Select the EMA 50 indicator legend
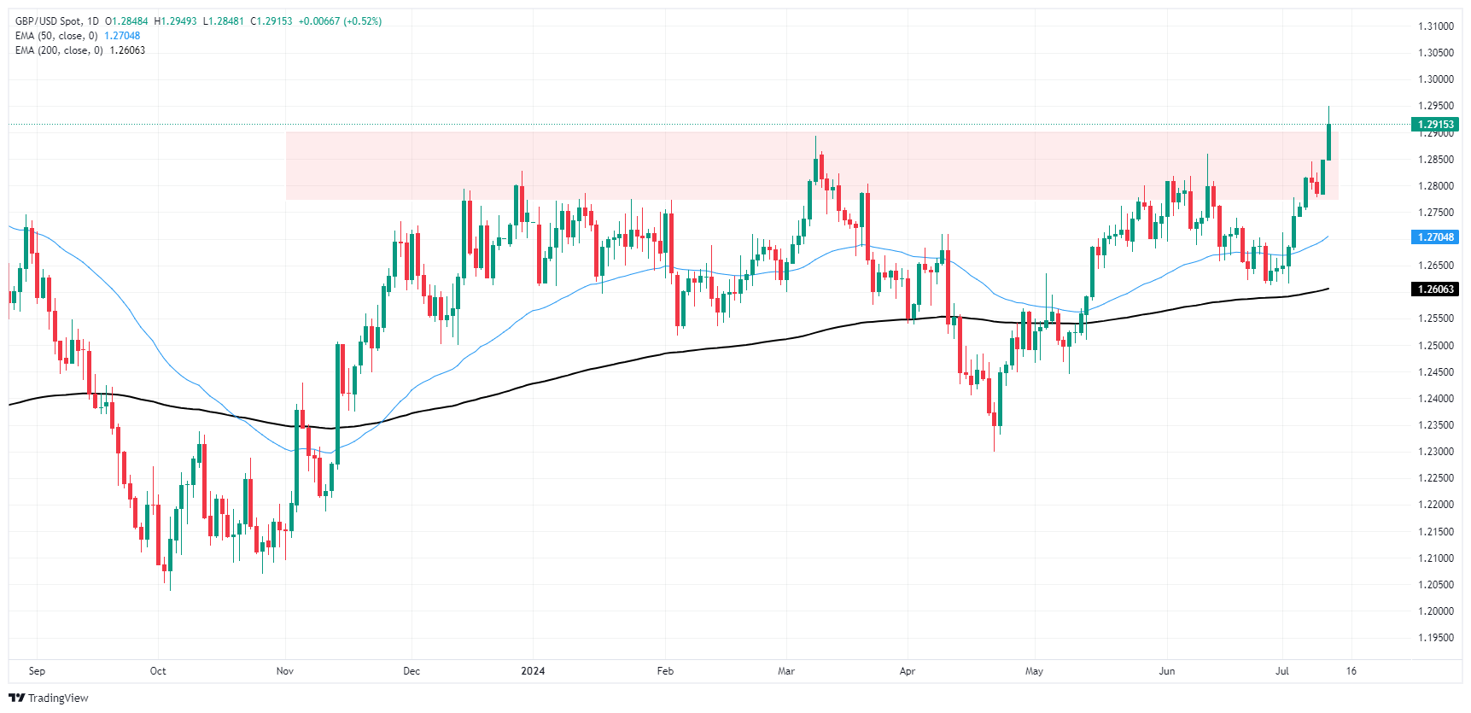The height and width of the screenshot is (713, 1471). (x=56, y=36)
